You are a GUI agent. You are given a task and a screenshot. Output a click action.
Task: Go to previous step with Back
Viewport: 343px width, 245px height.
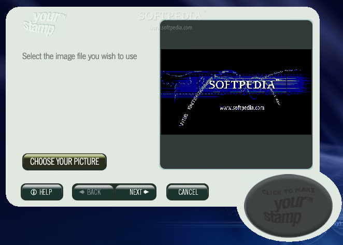click(x=93, y=192)
